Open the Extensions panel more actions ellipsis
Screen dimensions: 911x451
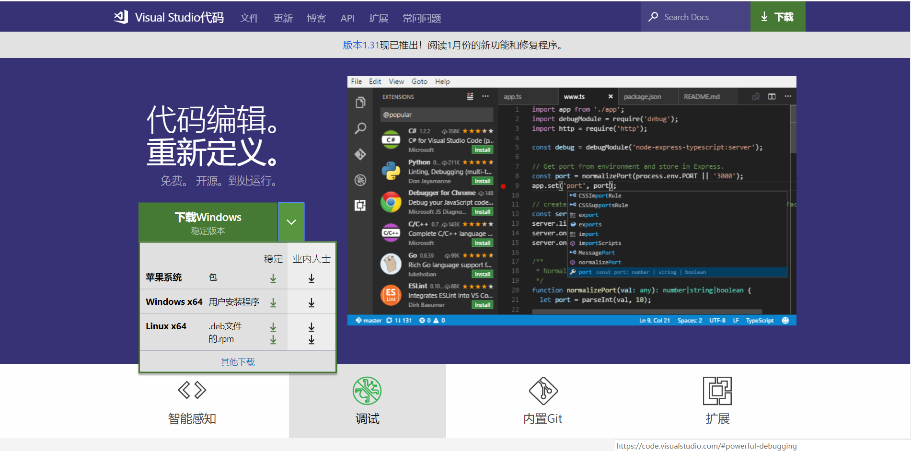click(x=485, y=96)
